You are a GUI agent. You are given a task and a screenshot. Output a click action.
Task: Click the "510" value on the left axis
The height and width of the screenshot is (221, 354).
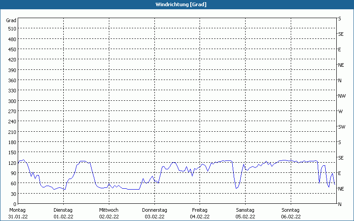pos(12,29)
